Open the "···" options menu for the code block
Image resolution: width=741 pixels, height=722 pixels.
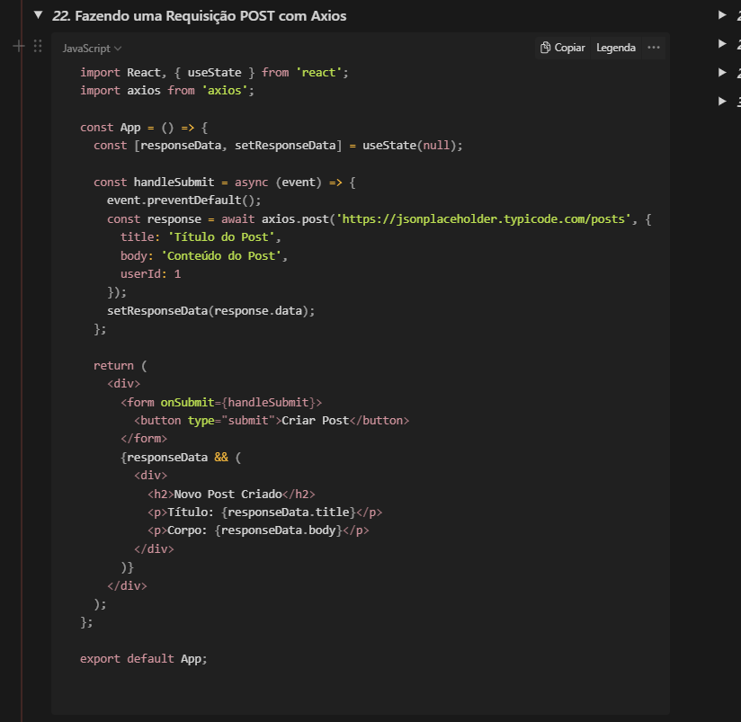click(654, 47)
